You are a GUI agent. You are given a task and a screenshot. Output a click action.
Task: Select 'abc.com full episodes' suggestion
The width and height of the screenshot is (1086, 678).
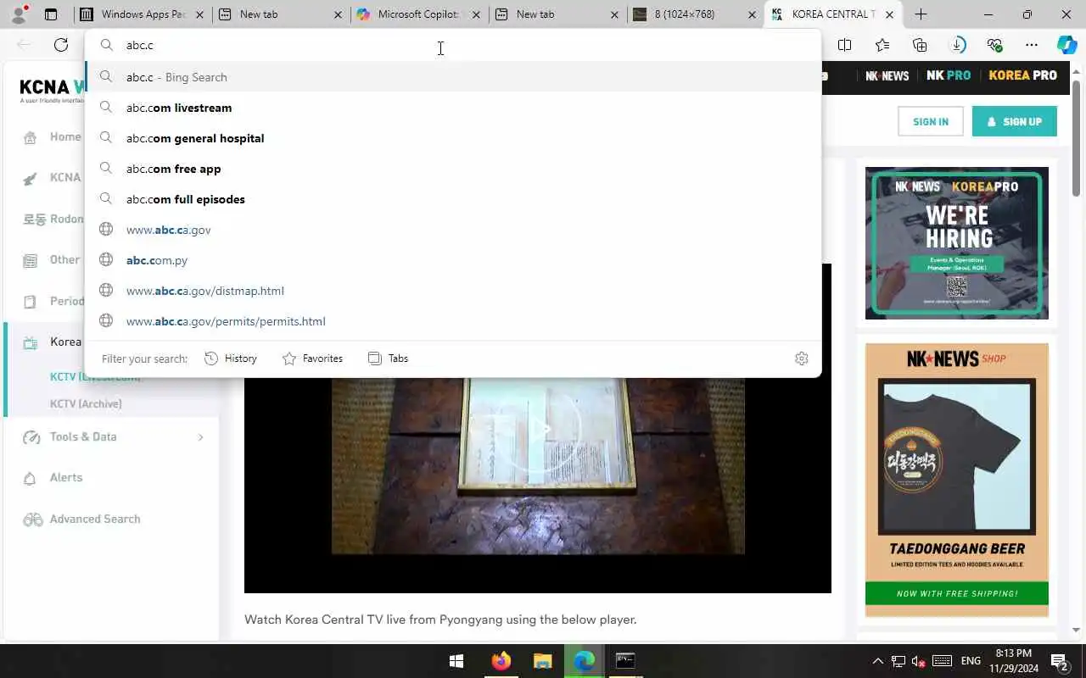(x=453, y=199)
